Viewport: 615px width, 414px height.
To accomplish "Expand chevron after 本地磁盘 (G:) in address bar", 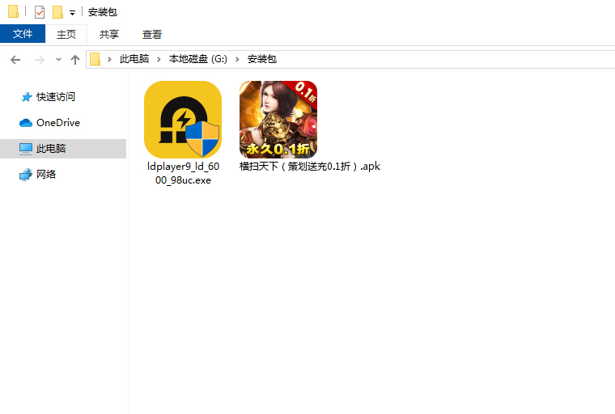I will (x=238, y=59).
